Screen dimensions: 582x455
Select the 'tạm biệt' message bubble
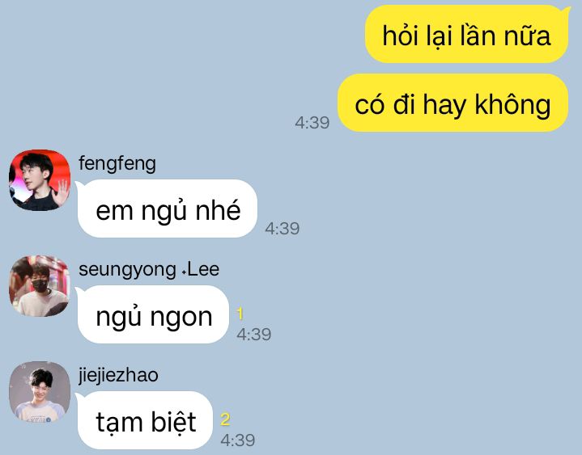[144, 420]
